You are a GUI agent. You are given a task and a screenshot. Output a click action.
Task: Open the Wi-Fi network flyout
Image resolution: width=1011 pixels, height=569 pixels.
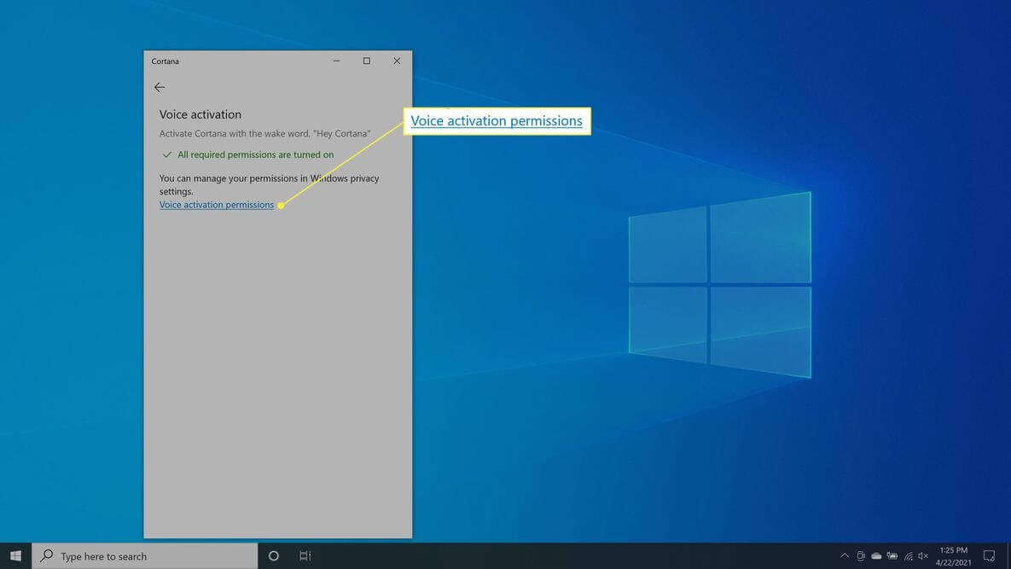[x=908, y=555]
